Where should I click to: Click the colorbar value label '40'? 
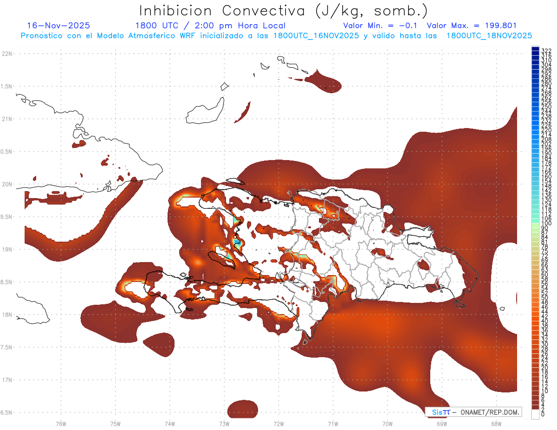tap(544, 321)
